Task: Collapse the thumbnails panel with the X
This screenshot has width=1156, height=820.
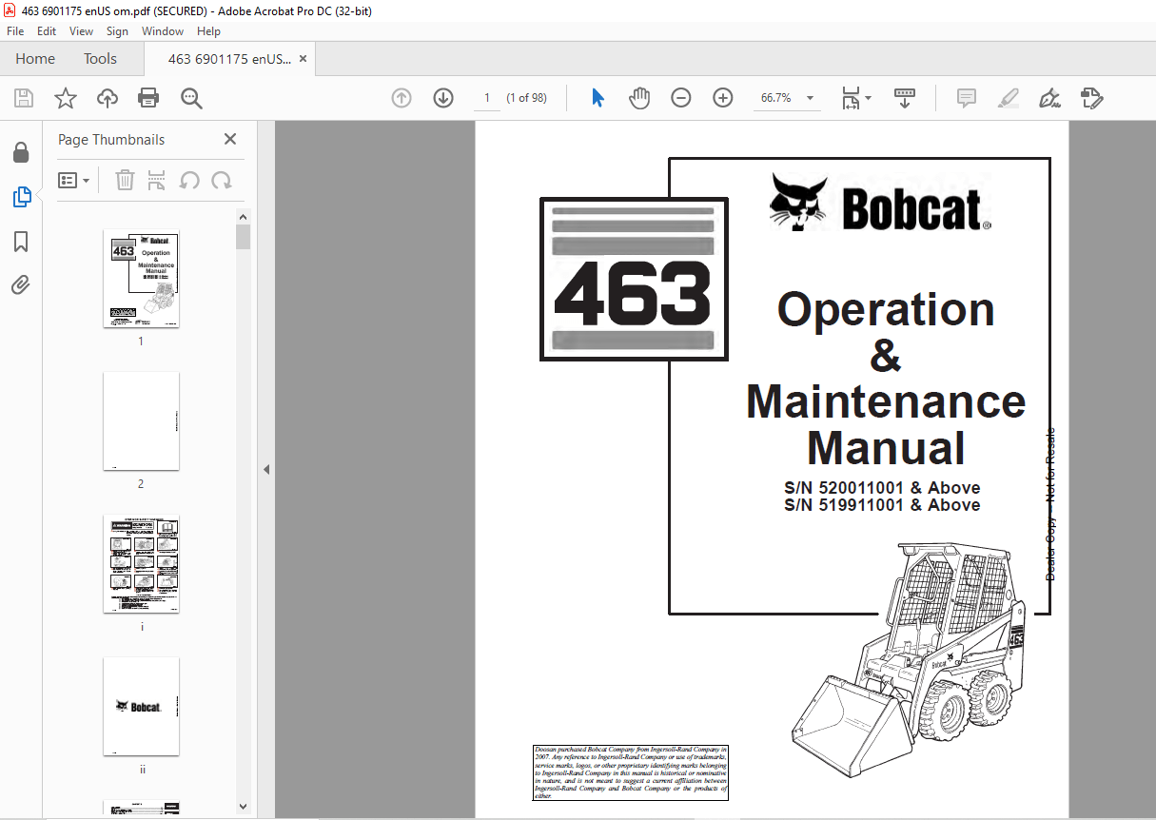Action: [229, 139]
